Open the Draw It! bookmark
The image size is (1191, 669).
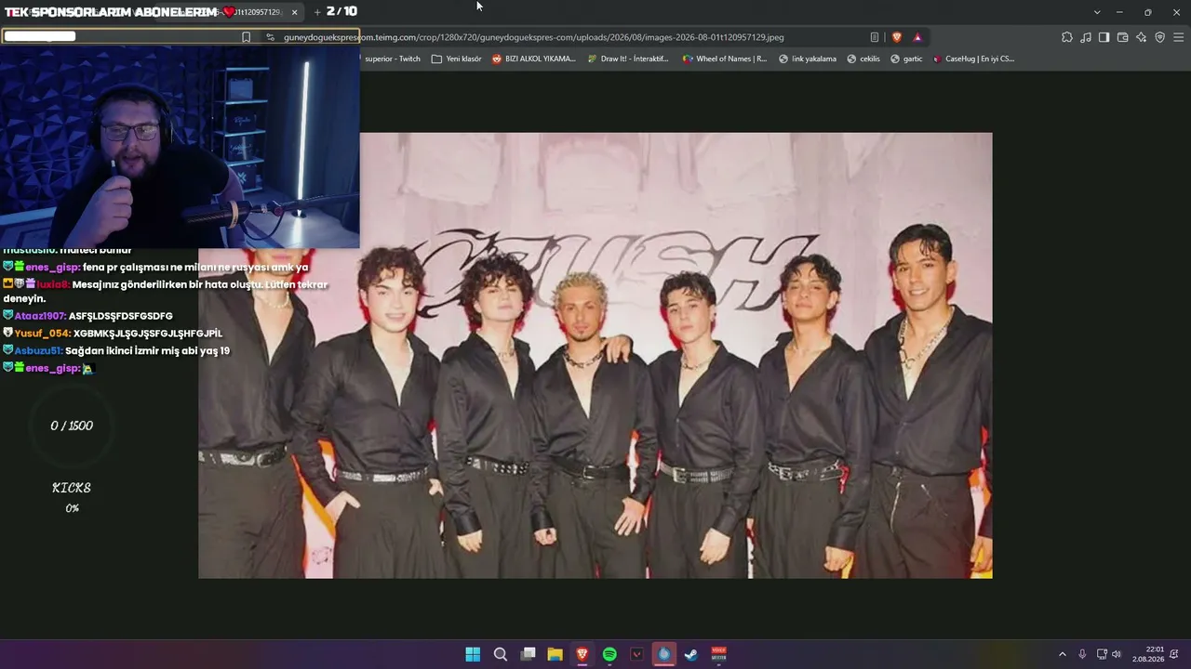pos(628,59)
